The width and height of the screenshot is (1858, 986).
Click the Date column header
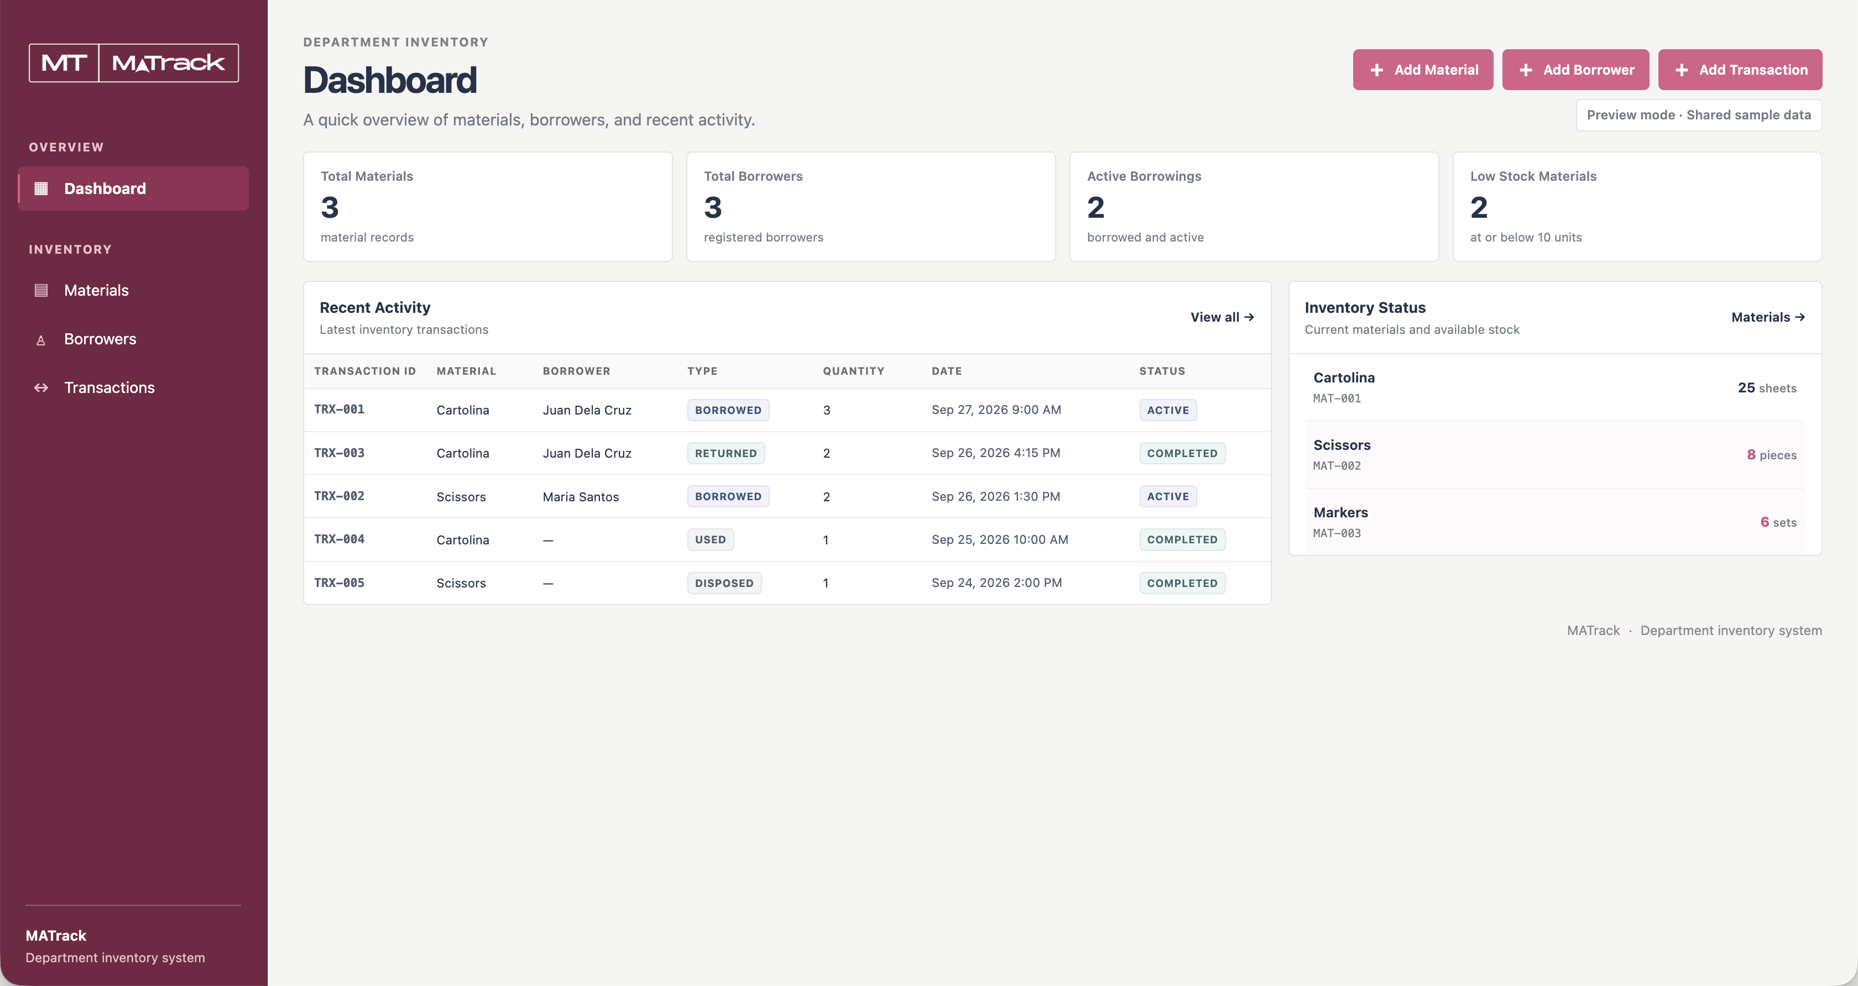click(946, 371)
